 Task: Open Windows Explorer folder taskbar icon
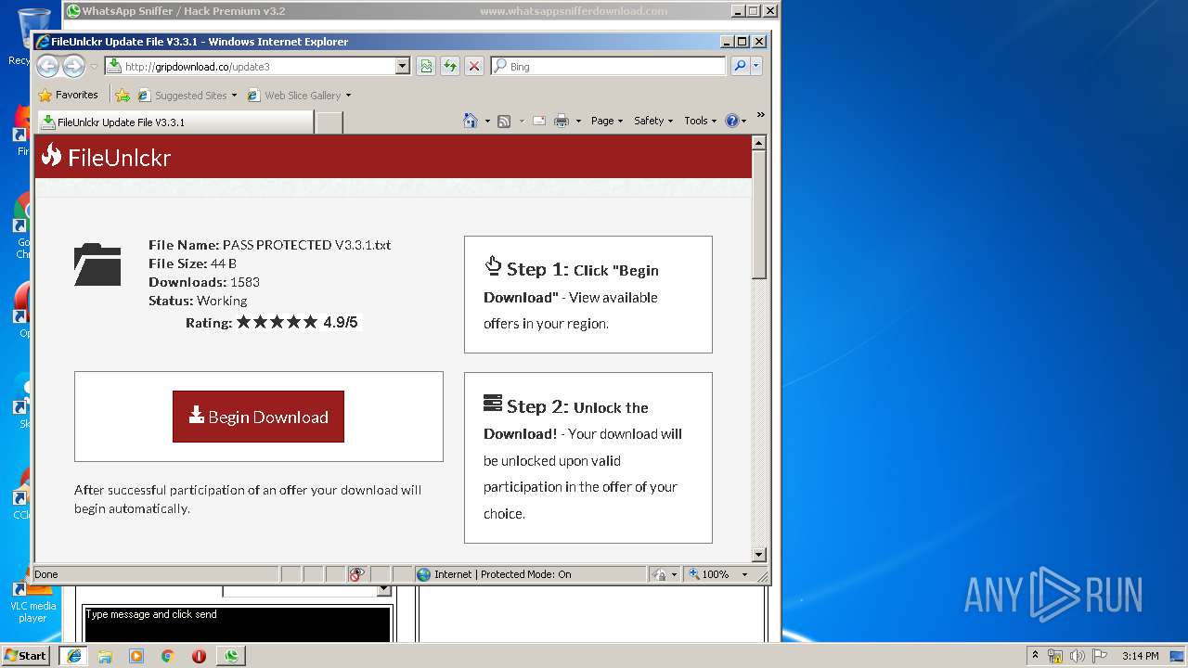click(x=105, y=656)
